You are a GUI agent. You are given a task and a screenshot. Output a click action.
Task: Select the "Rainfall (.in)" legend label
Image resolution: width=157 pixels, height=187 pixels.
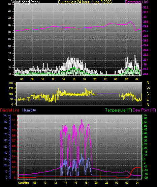click(x=9, y=110)
